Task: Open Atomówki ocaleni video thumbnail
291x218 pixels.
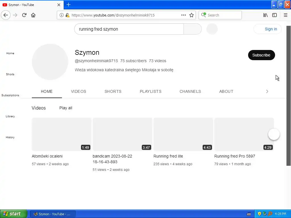Action: pos(62,134)
